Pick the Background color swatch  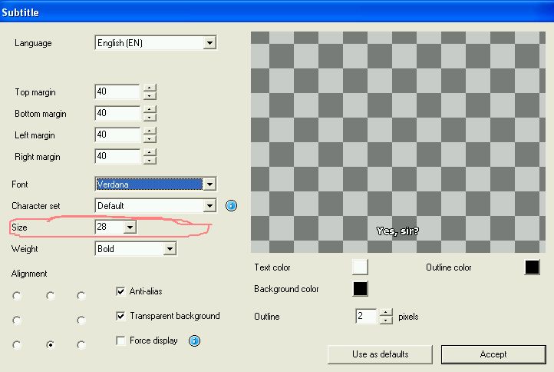click(x=360, y=288)
